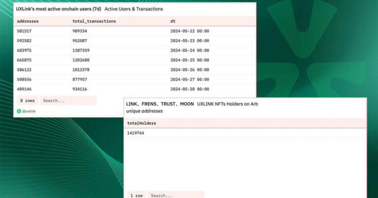Select the 1419744 totalHolders cell

pyautogui.click(x=136, y=133)
